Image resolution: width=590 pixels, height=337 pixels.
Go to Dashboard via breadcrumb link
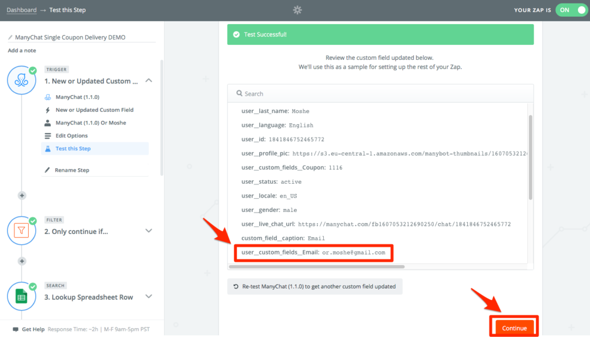point(21,10)
